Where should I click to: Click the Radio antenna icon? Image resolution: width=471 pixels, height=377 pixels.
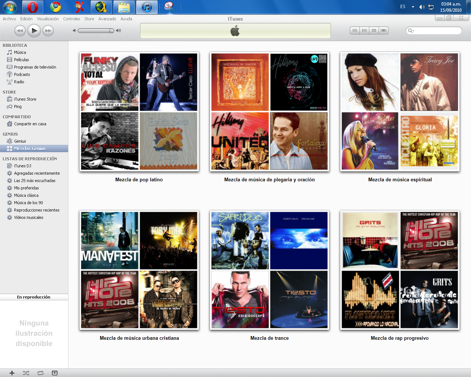click(x=10, y=82)
